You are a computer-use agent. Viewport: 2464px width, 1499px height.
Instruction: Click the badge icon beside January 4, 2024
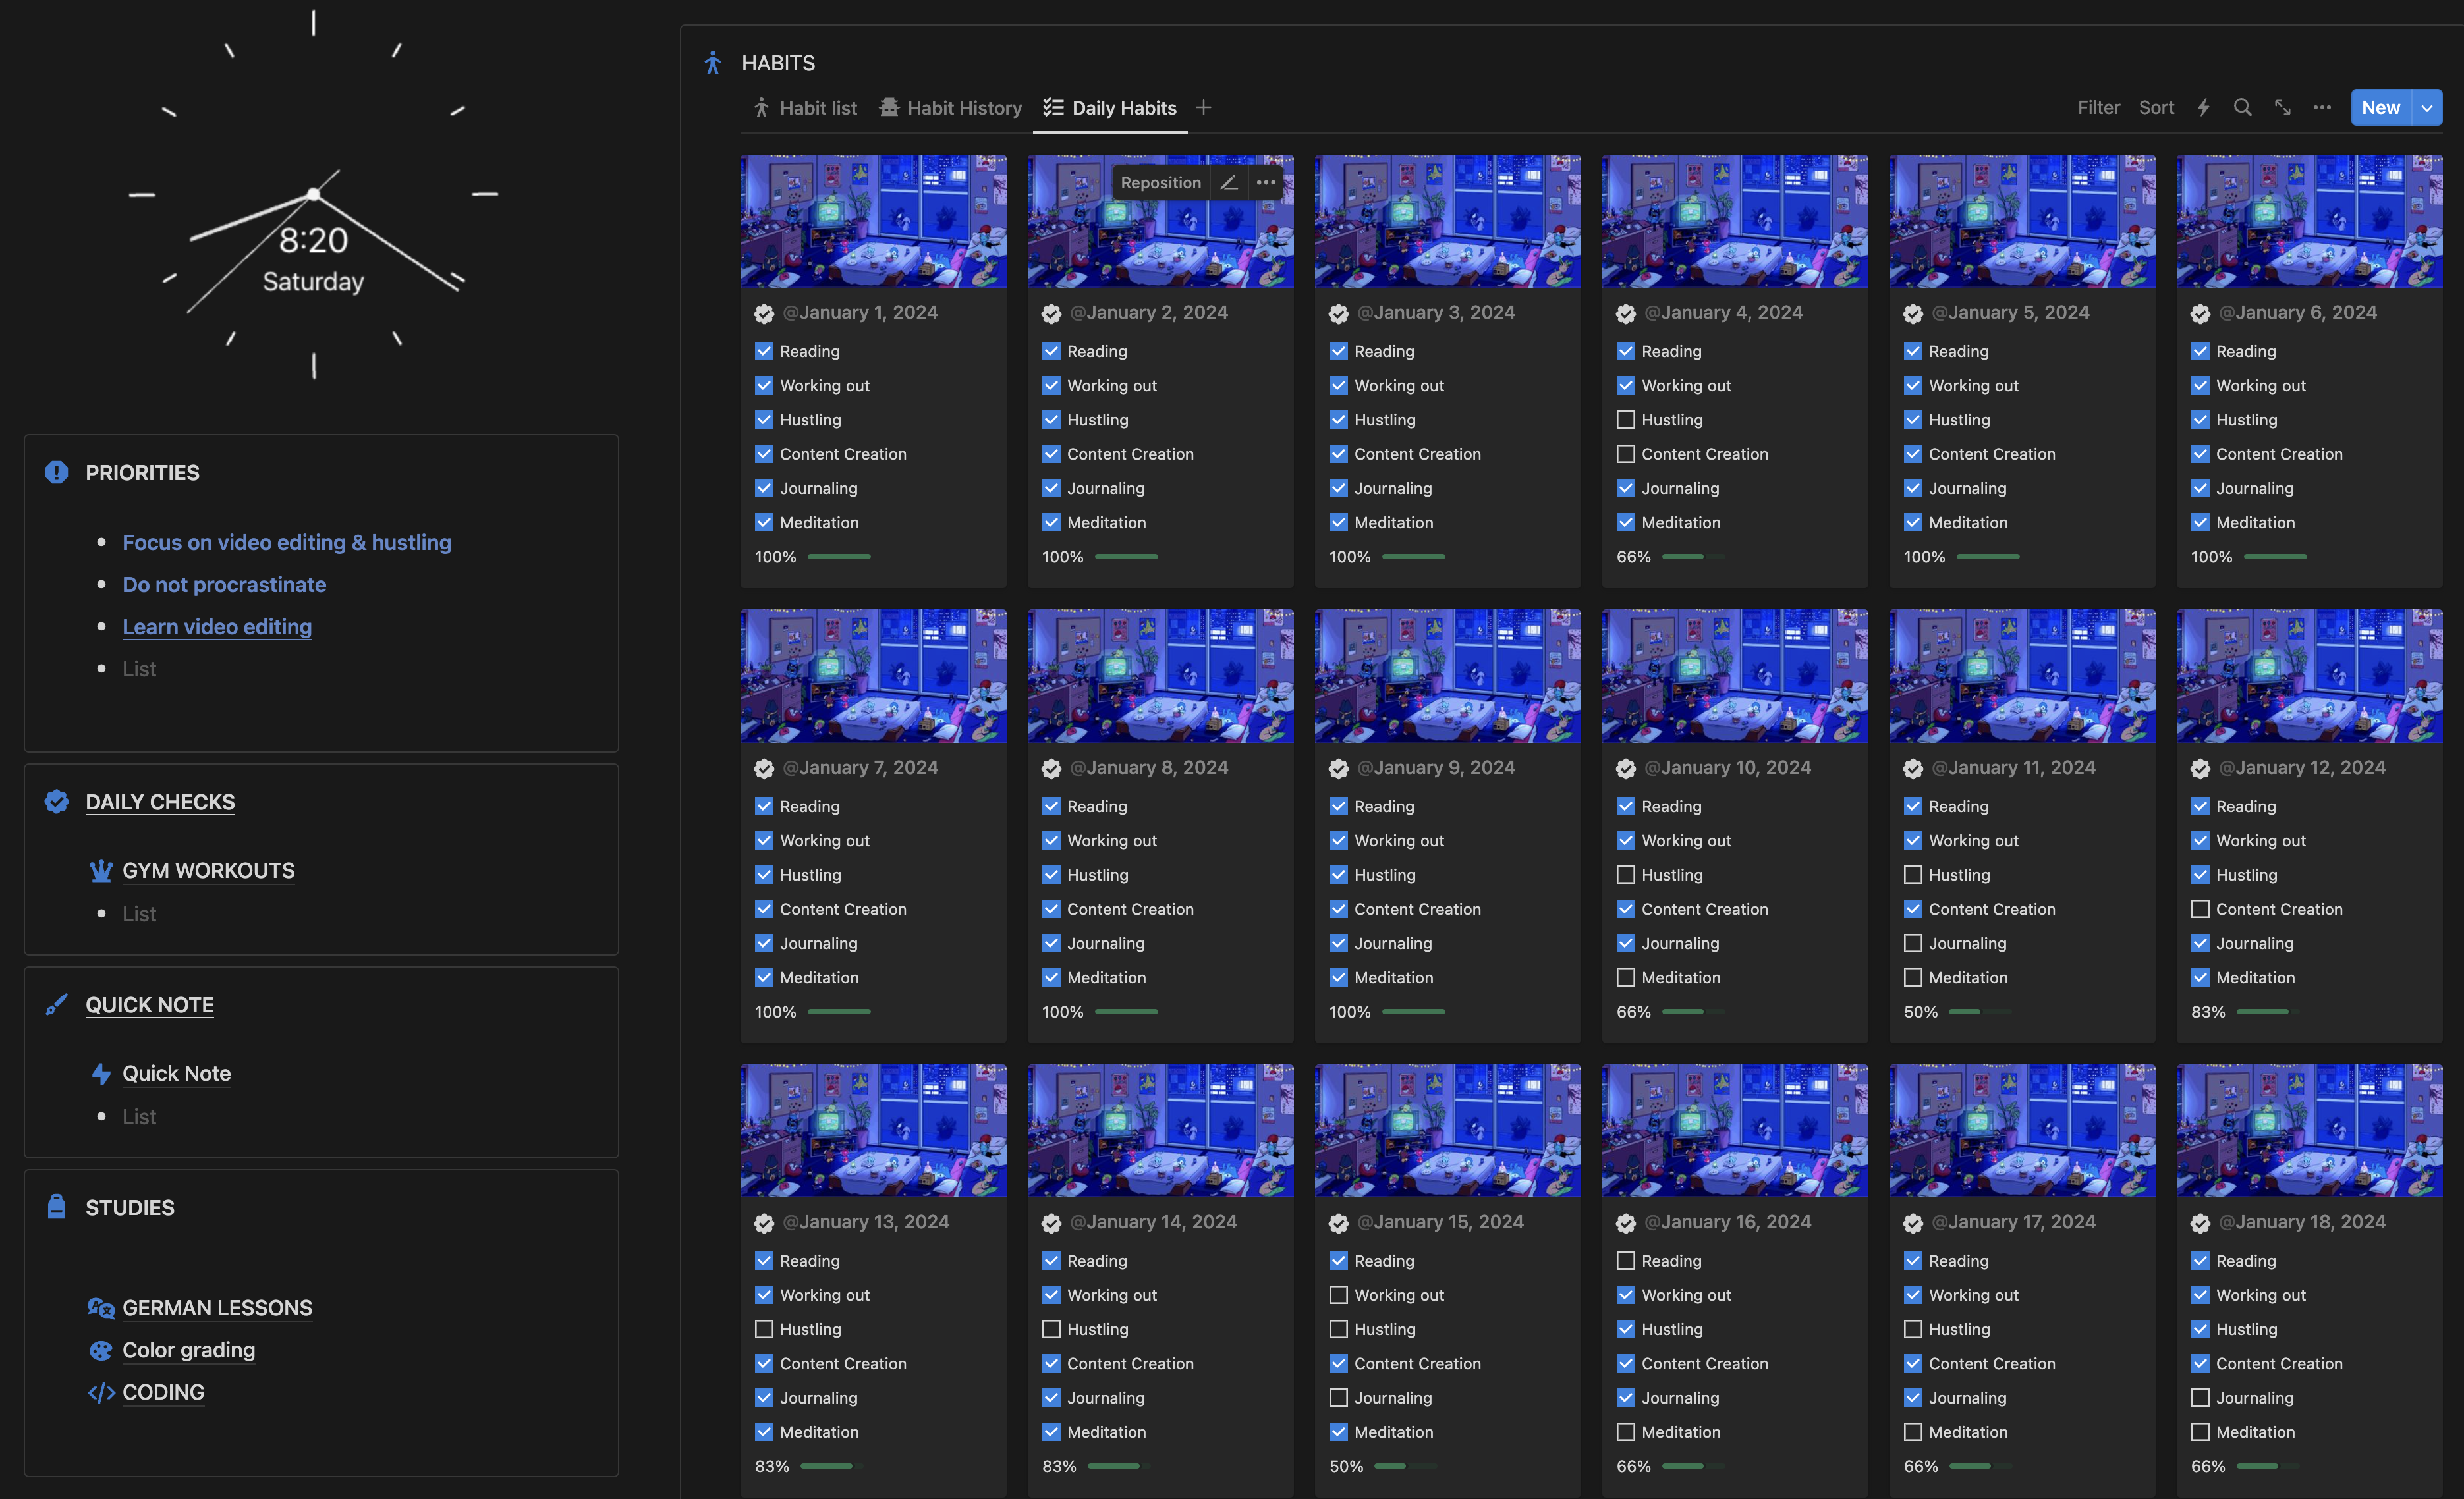[x=1626, y=313]
